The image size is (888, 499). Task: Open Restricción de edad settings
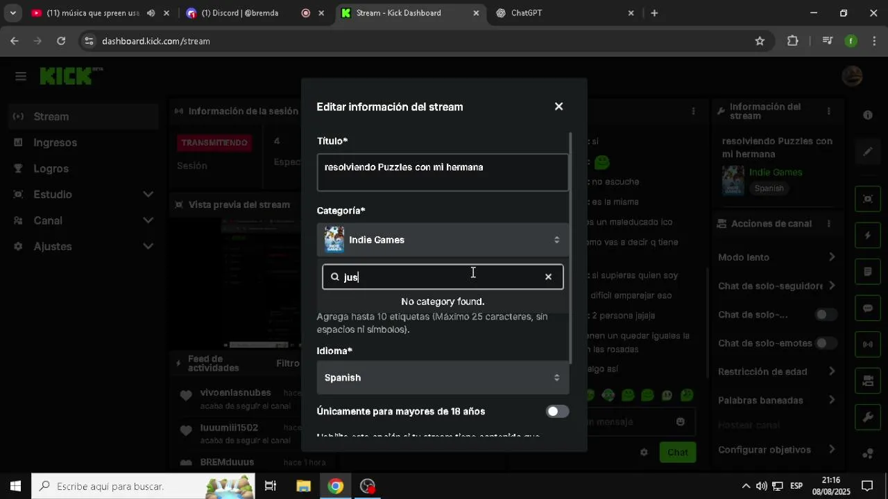tap(777, 371)
